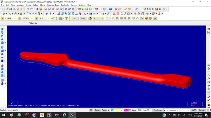Image resolution: width=211 pixels, height=118 pixels.
Task: Click the Create line icon
Action: [9, 14]
